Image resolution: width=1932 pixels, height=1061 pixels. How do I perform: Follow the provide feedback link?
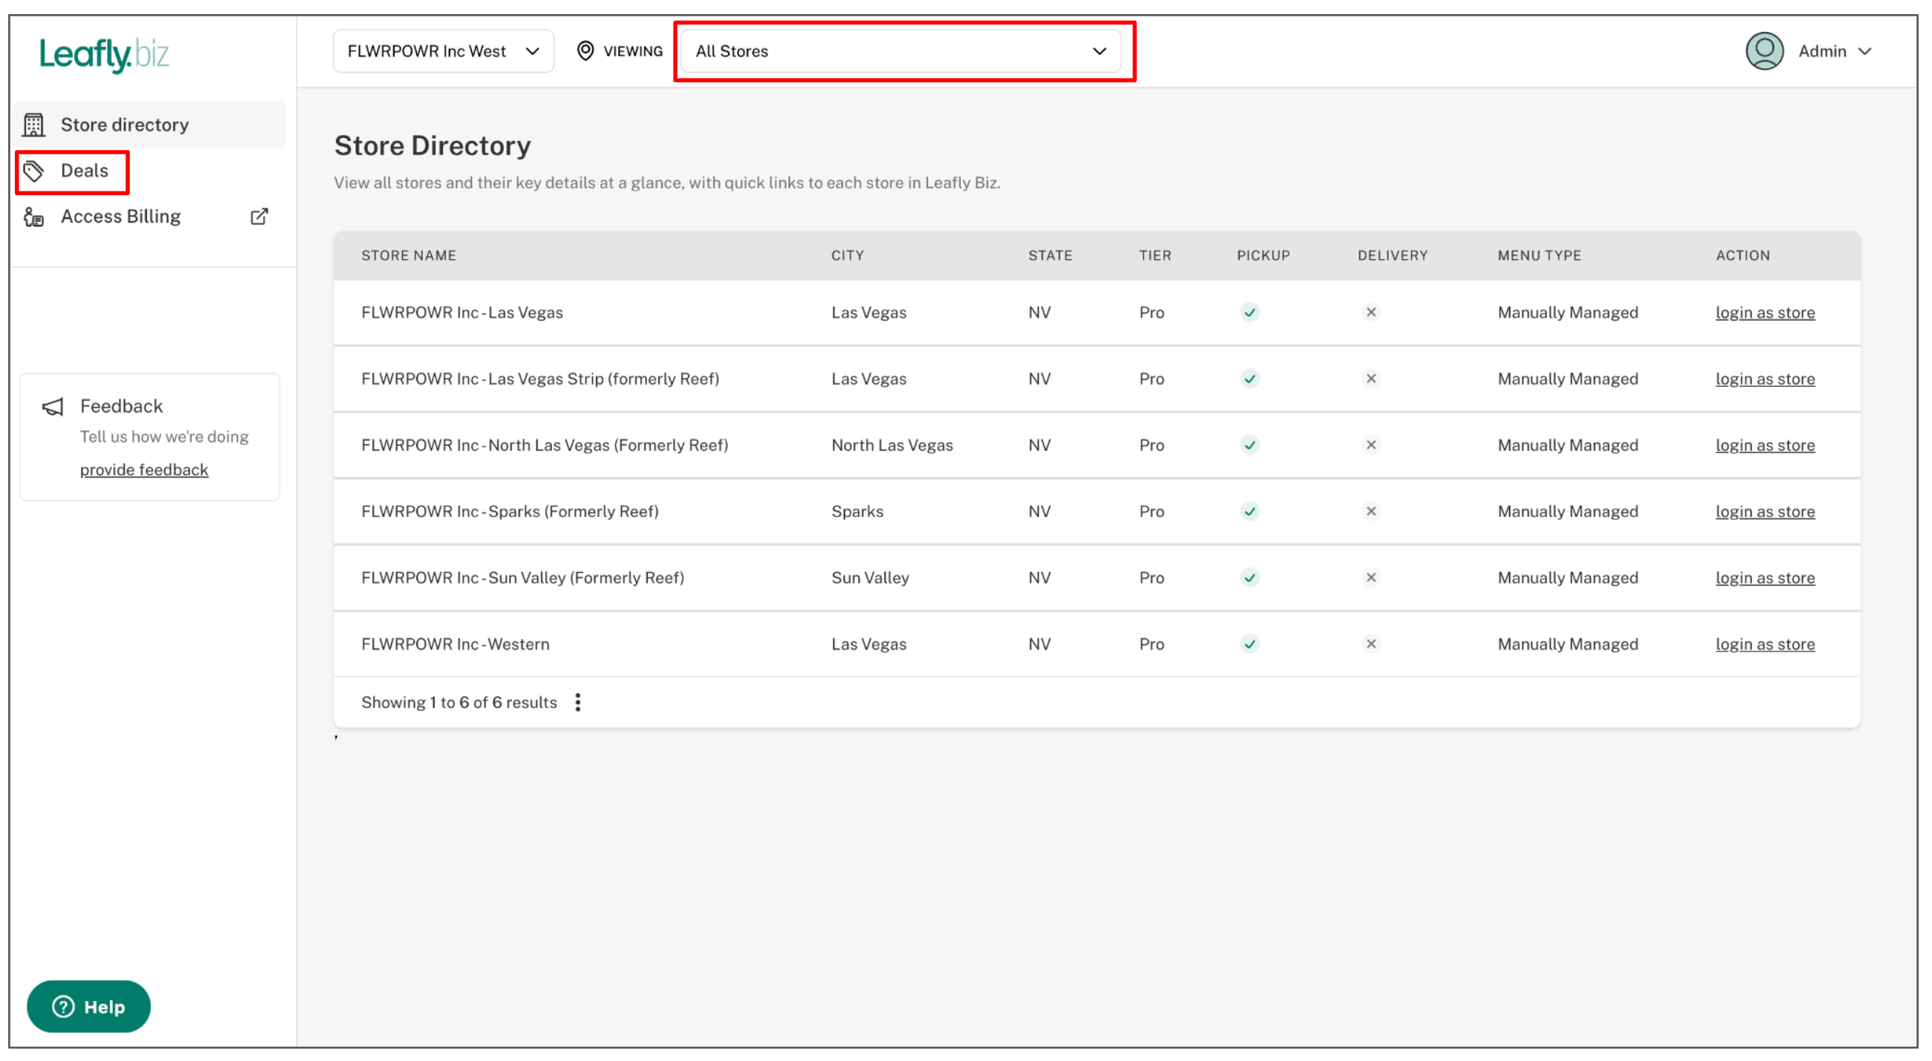[144, 470]
